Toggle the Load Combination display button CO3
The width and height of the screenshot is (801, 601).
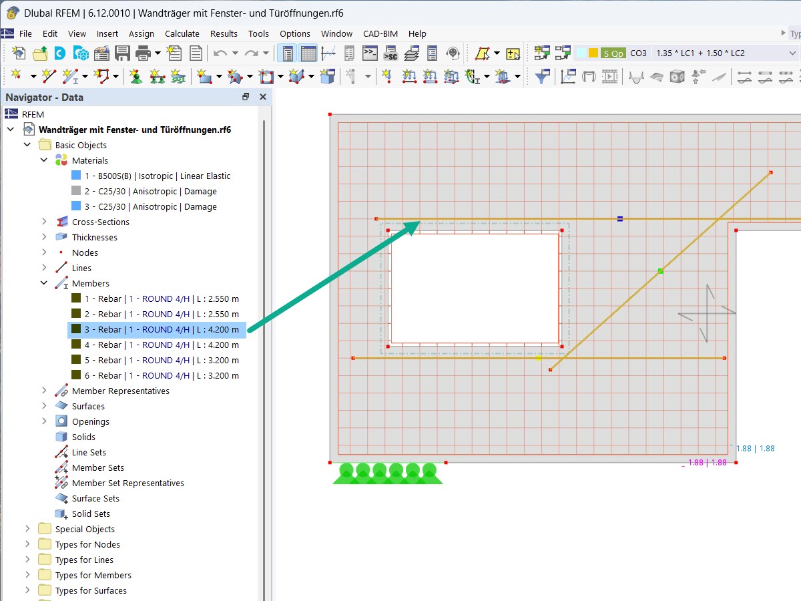(x=639, y=52)
